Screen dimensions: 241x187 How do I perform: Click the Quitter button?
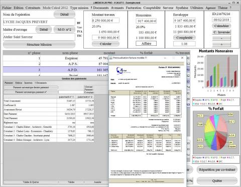pyautogui.click(x=217, y=181)
